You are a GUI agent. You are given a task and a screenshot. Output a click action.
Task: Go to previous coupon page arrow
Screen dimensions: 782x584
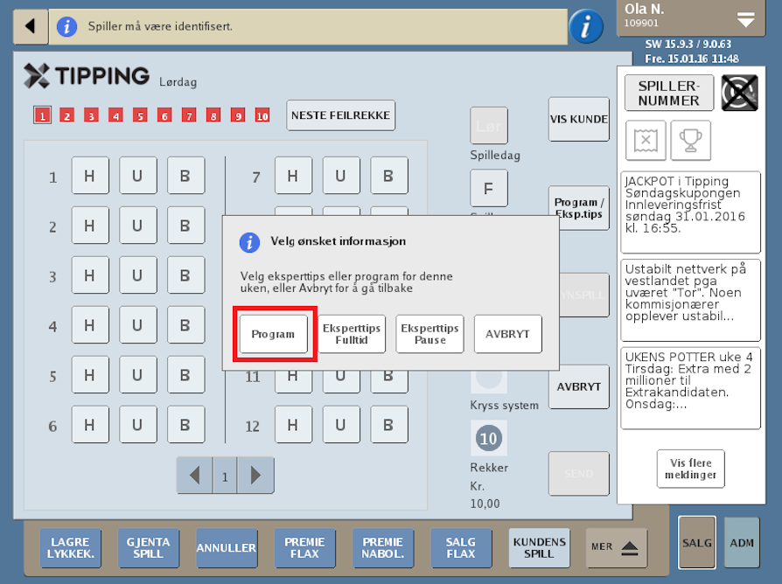(x=194, y=476)
